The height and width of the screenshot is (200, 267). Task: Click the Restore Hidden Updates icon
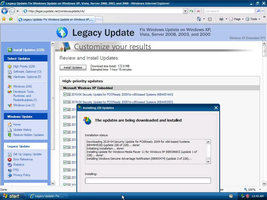point(10,135)
